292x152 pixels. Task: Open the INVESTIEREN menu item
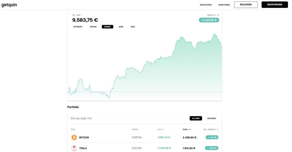(x=206, y=5)
